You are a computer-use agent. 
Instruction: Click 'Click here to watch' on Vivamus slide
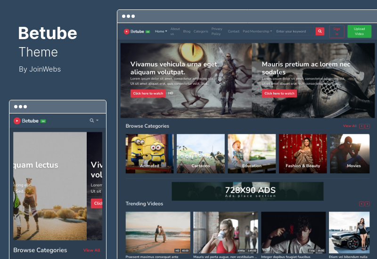coord(148,93)
